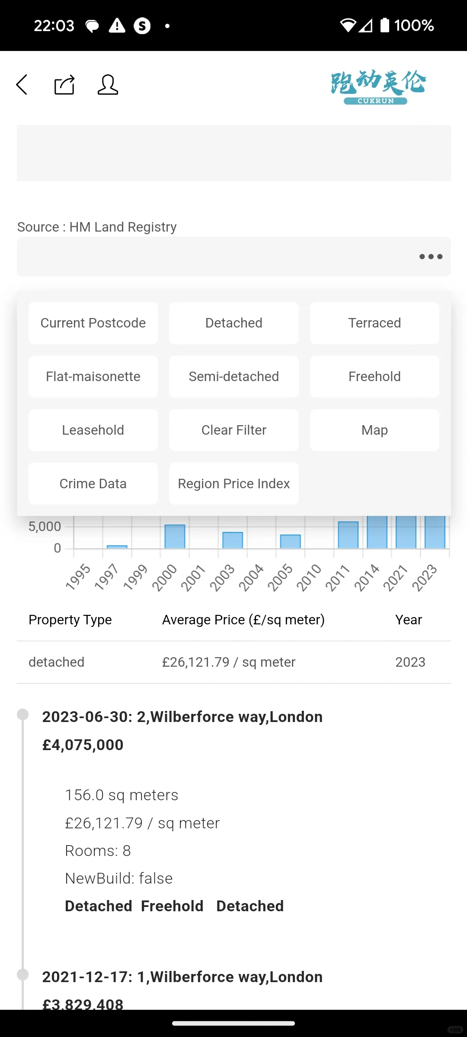The image size is (467, 1037).
Task: Open Region Price Index
Action: pos(233,484)
